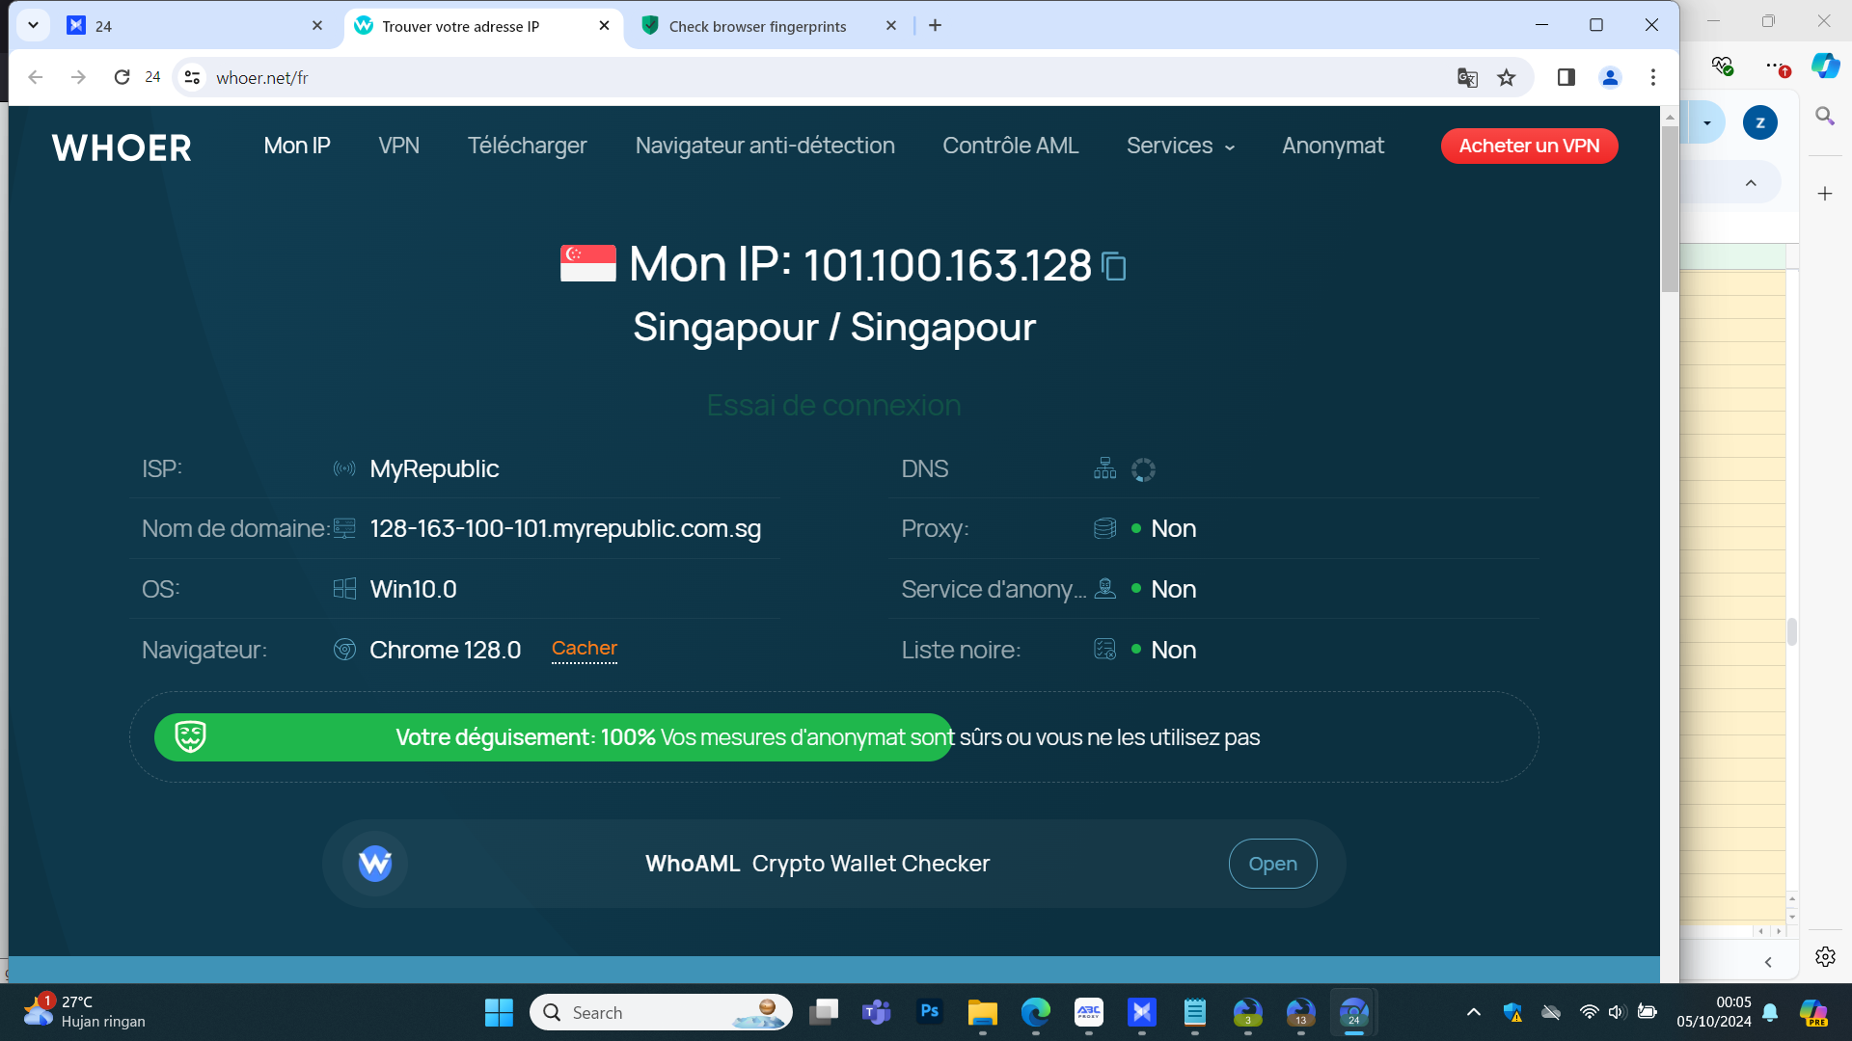Open Microsoft Edge from the taskbar
The height and width of the screenshot is (1041, 1852).
1036,1012
